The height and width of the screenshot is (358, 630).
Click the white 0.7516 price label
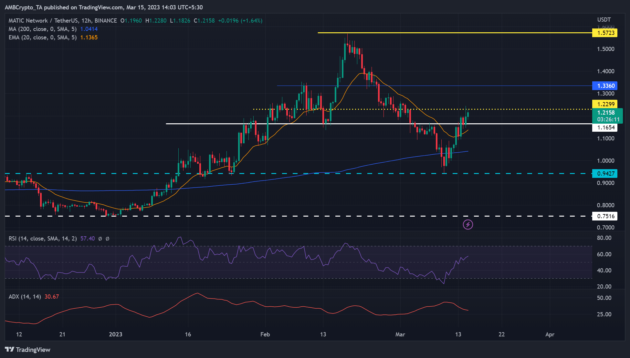click(605, 216)
